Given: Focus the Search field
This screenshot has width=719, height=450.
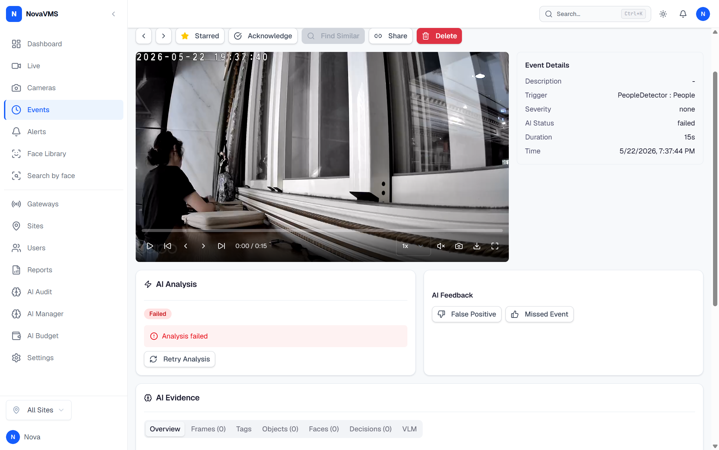Looking at the screenshot, I should click(595, 14).
